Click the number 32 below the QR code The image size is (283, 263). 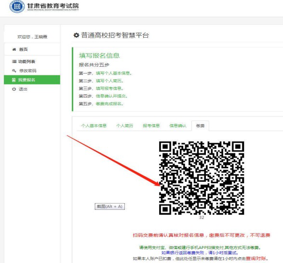[202, 218]
